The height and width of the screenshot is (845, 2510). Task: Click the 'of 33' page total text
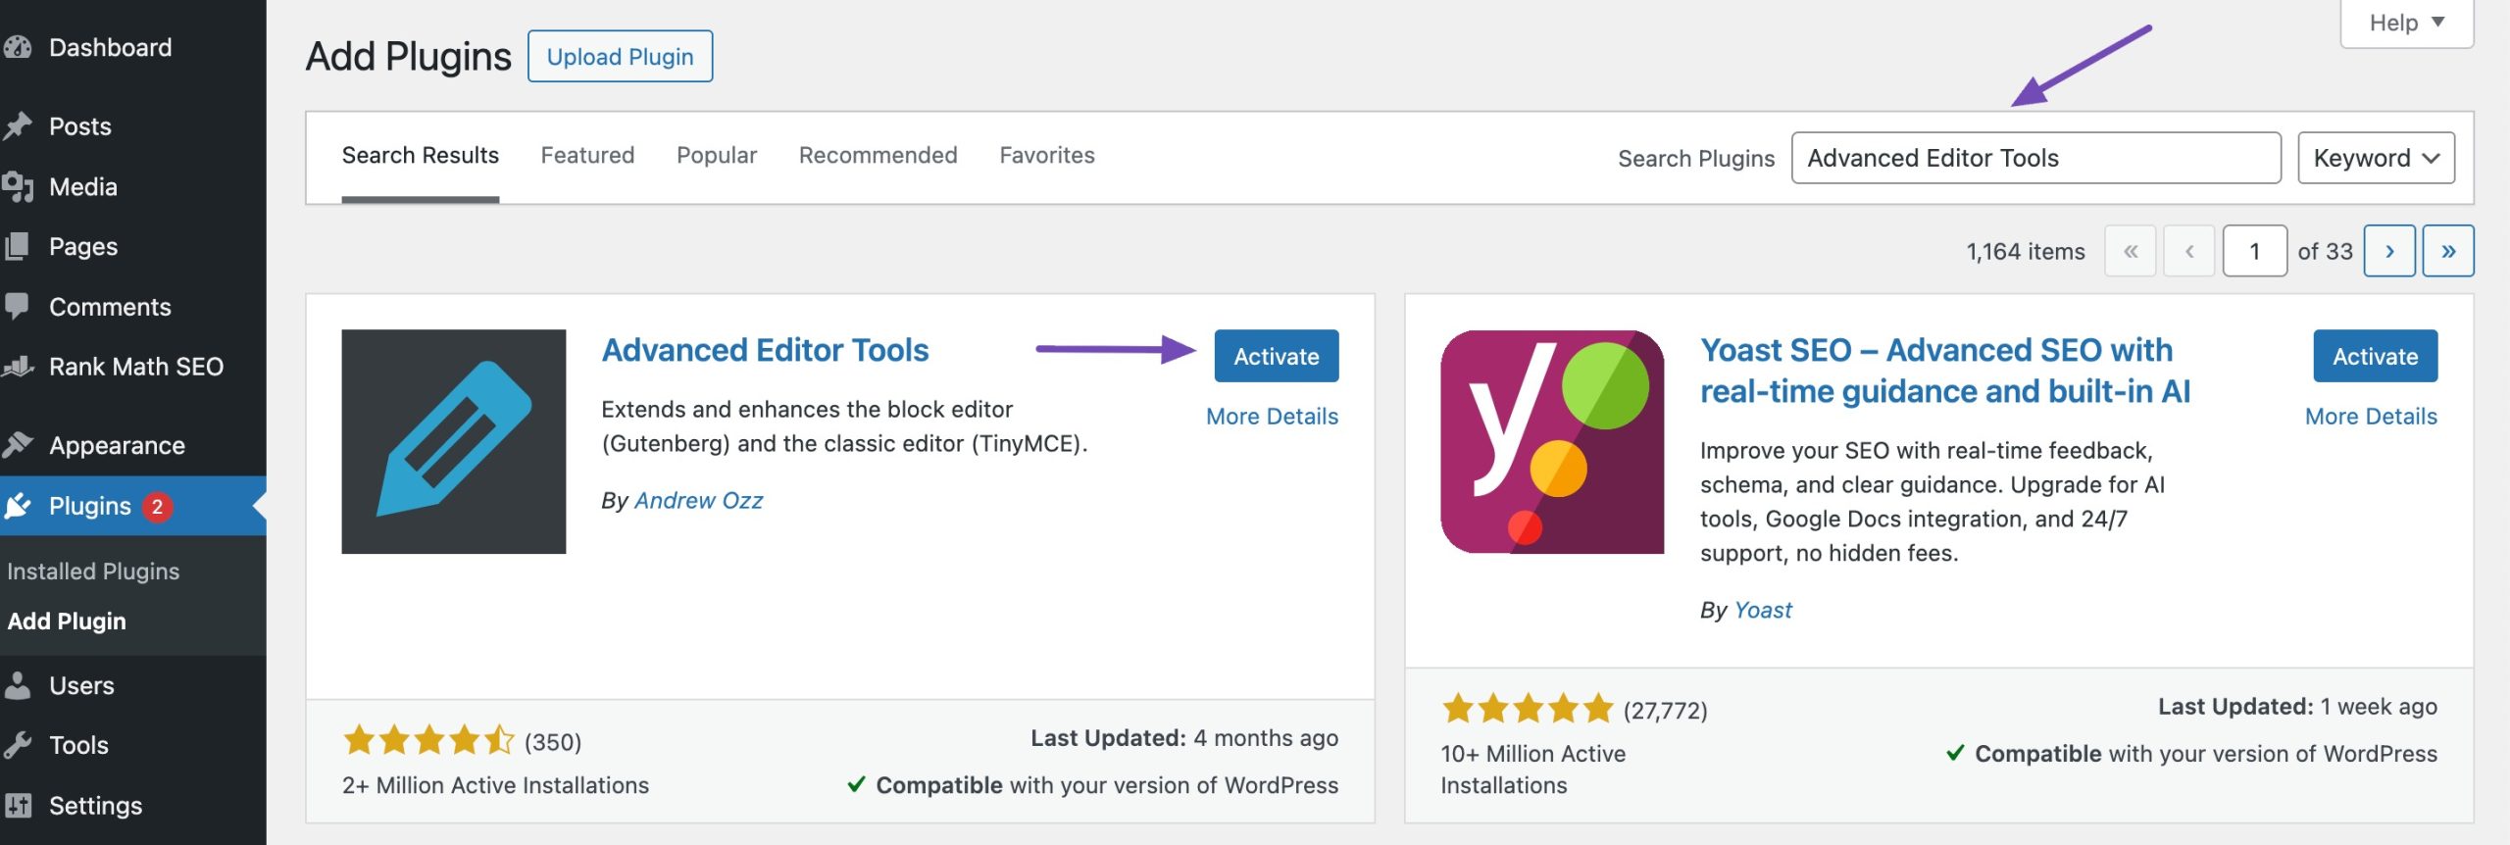point(2325,252)
